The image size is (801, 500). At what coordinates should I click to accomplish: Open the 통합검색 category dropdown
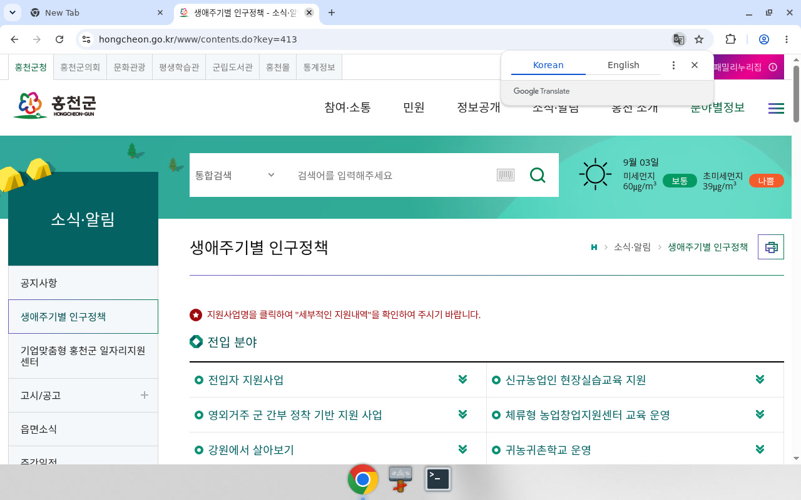[x=235, y=175]
